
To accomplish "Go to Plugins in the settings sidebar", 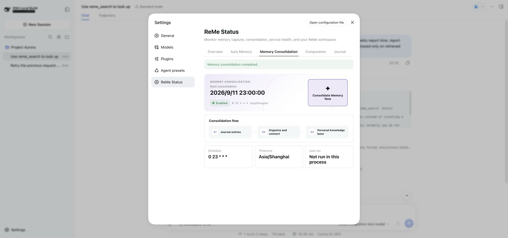I will tap(173, 59).
